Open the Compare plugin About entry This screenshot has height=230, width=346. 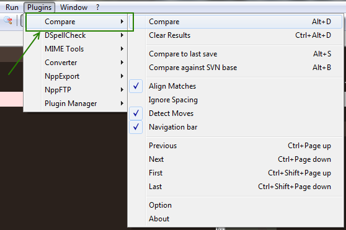pos(236,219)
